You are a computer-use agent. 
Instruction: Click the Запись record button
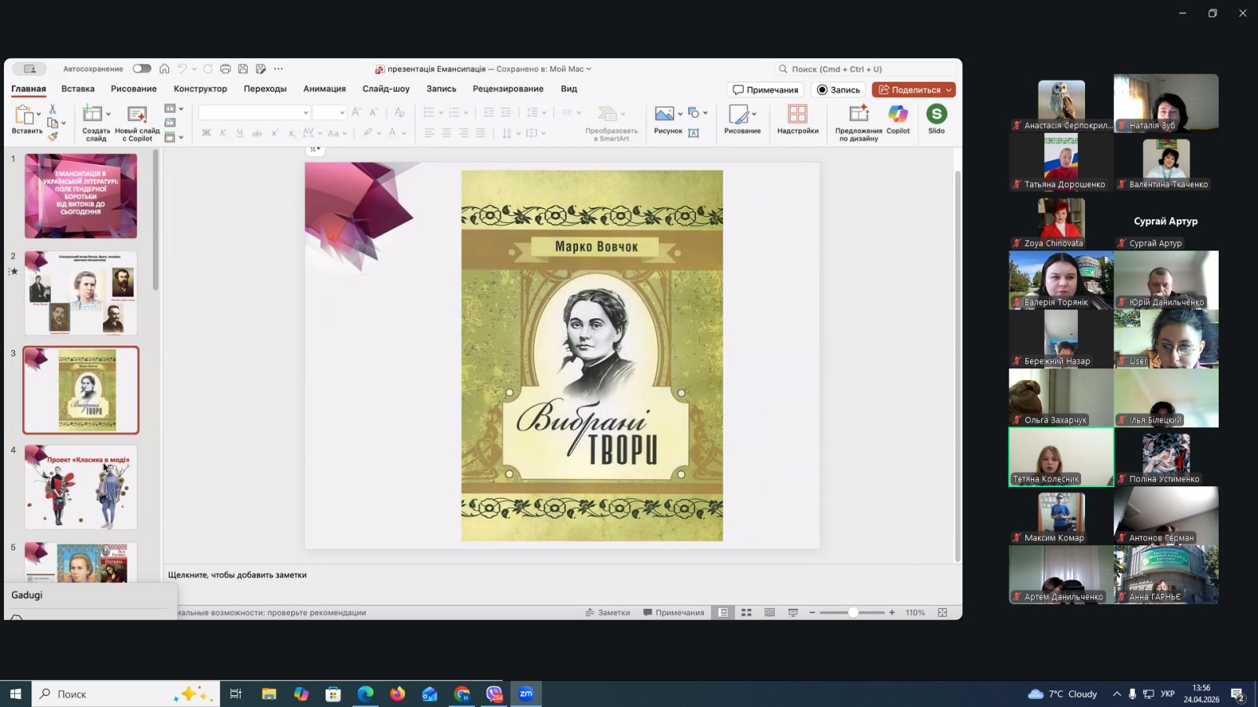click(x=838, y=90)
